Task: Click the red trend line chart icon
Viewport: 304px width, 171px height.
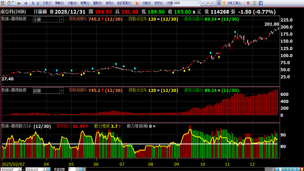Action: coord(208,3)
